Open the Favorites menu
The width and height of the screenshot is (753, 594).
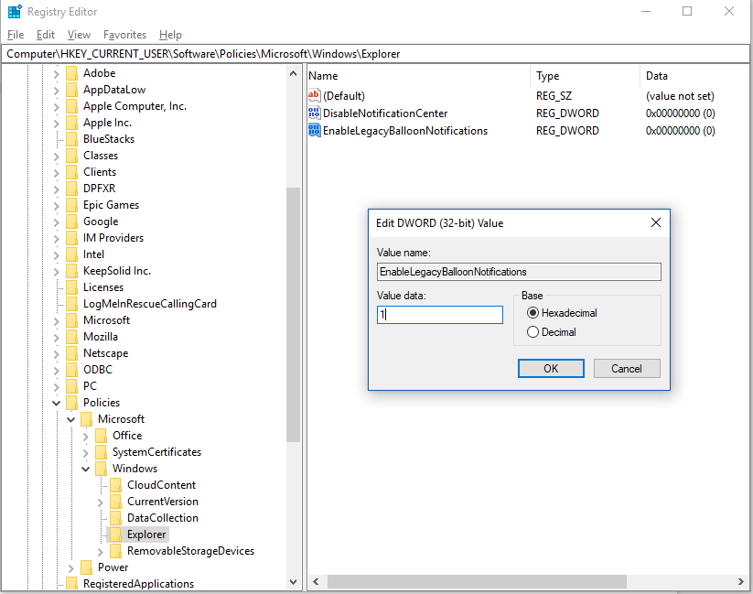tap(124, 35)
